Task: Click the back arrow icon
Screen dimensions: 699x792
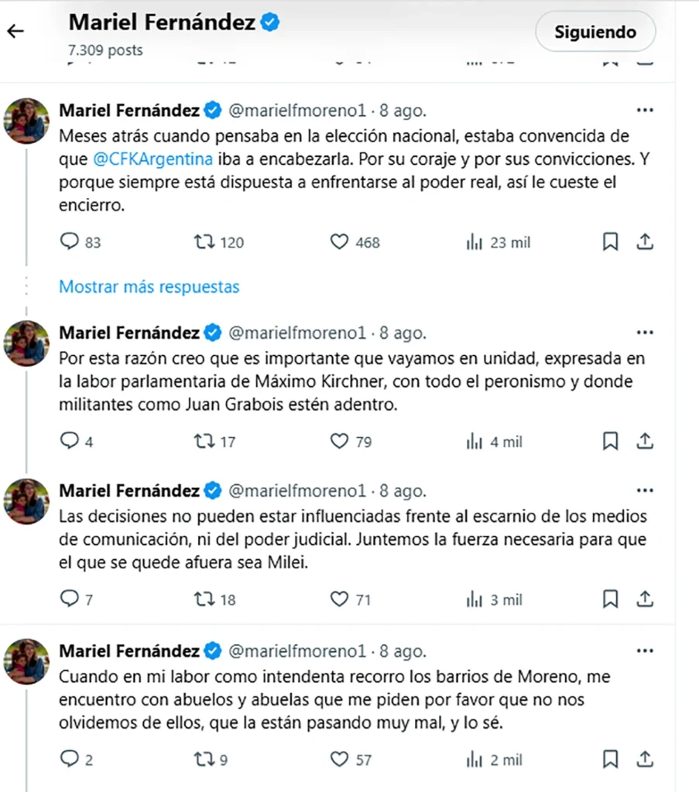Action: (15, 32)
